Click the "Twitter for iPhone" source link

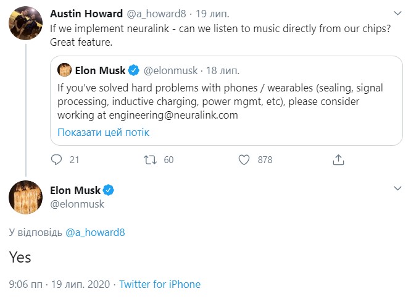pyautogui.click(x=160, y=284)
